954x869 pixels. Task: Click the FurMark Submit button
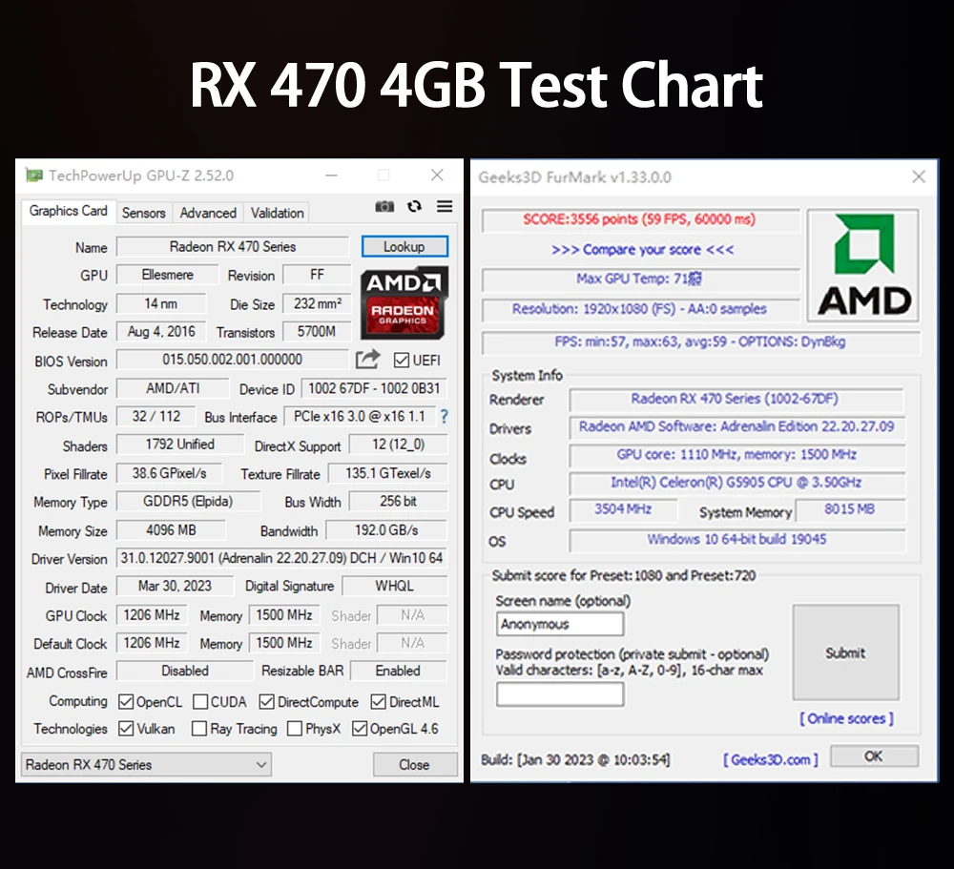tap(845, 652)
